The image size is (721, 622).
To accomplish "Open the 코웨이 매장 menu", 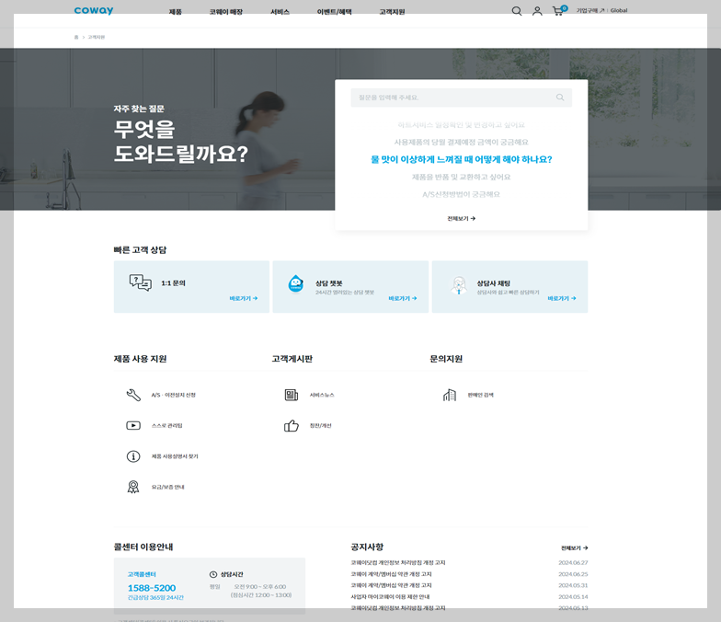I will click(x=226, y=12).
